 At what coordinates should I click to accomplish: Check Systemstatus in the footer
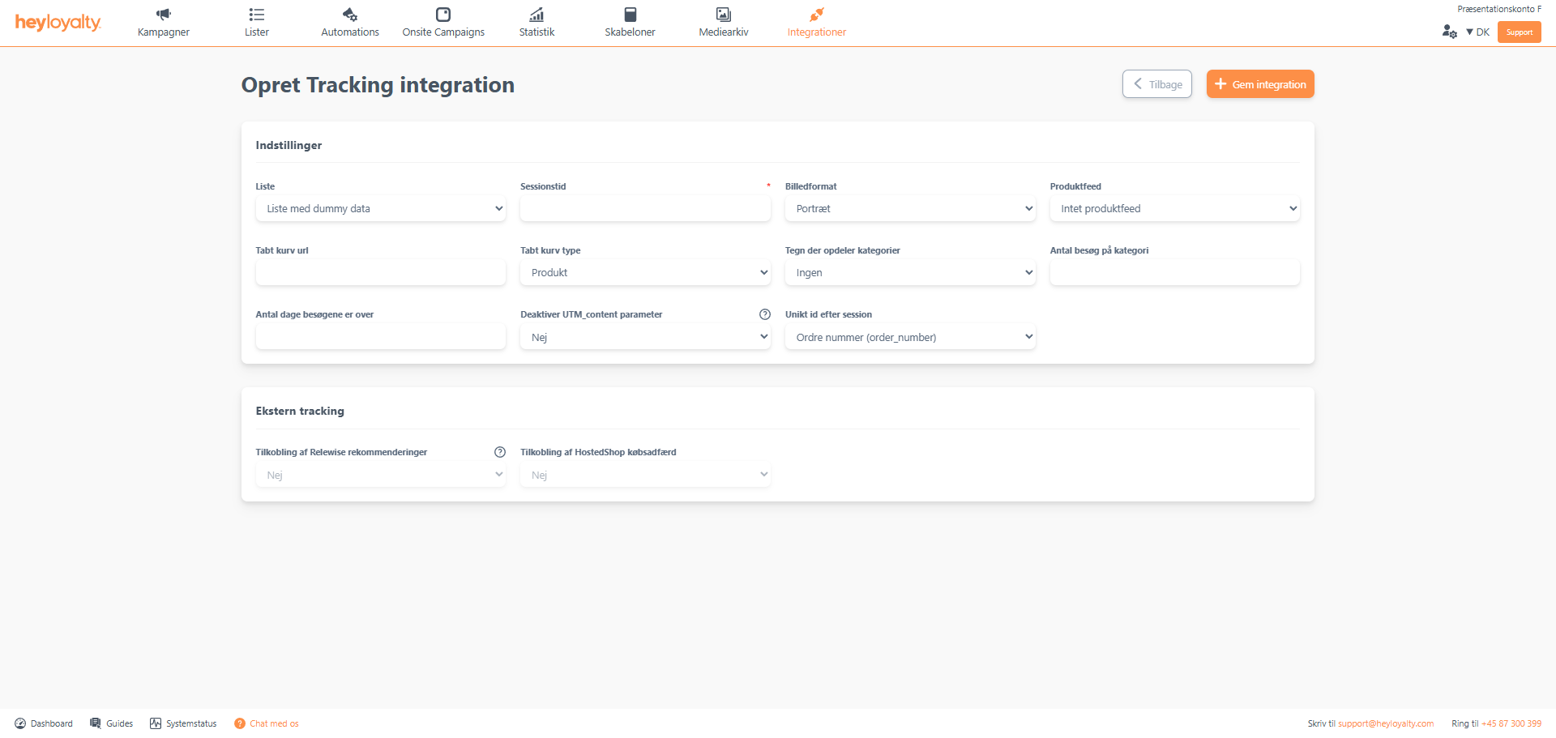click(x=183, y=723)
